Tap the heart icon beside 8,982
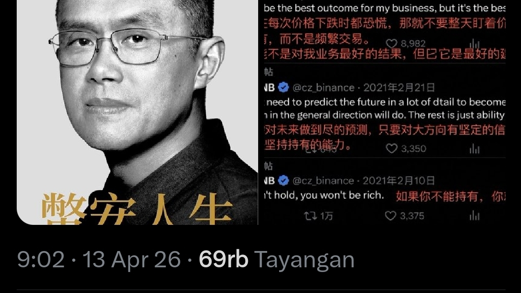The width and height of the screenshot is (521, 293). click(391, 43)
